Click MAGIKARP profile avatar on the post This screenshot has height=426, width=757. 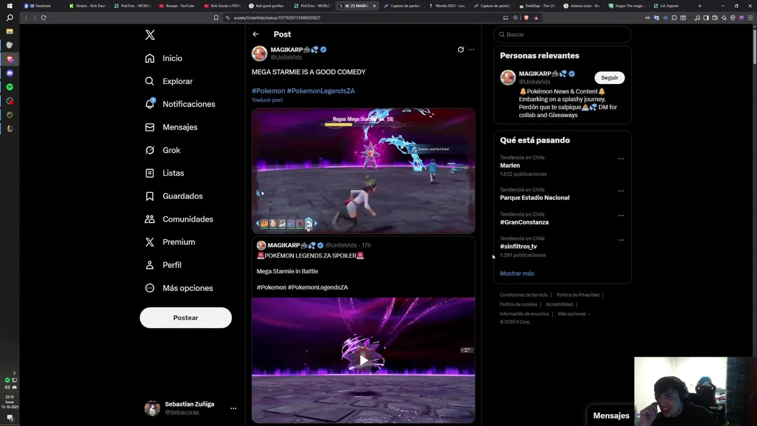260,53
